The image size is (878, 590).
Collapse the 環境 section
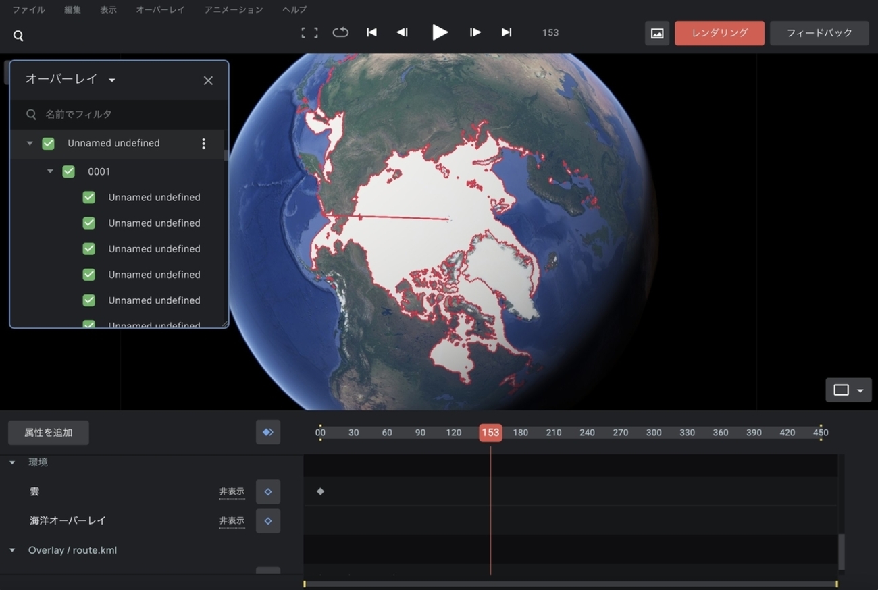pyautogui.click(x=12, y=463)
